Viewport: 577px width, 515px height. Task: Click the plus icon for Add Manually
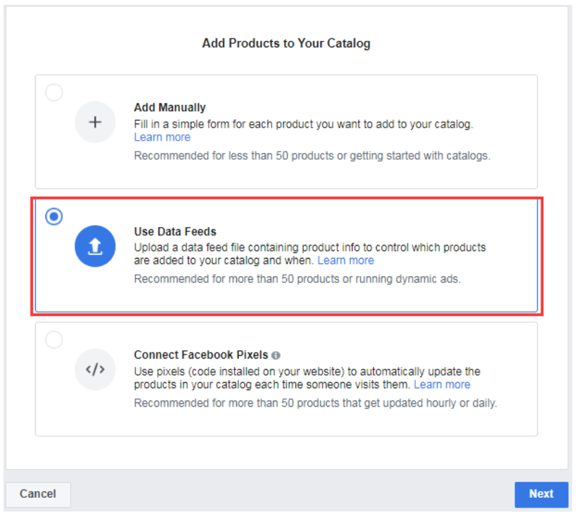click(x=95, y=122)
